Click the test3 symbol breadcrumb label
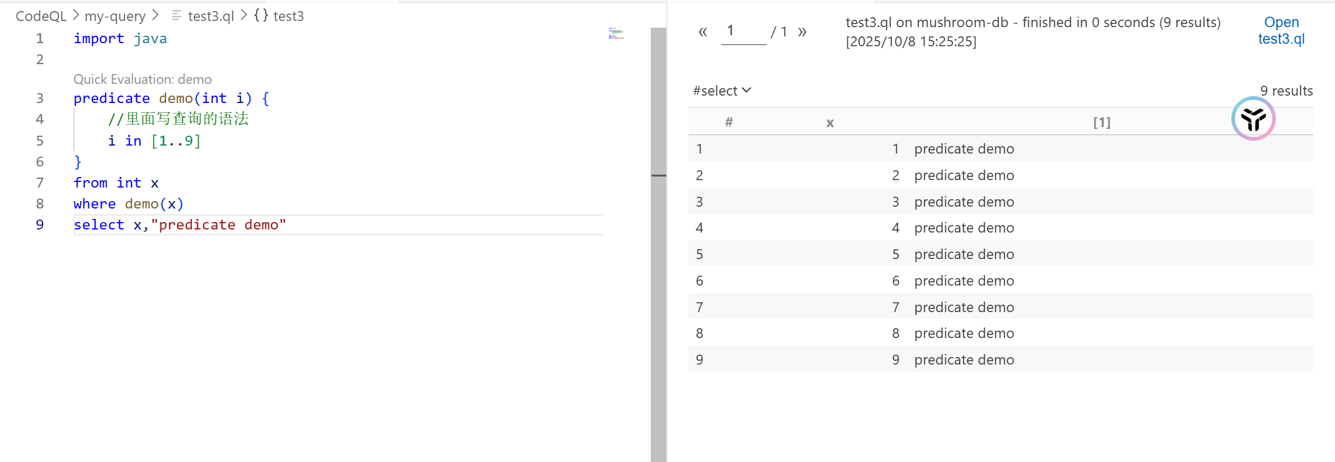 click(289, 16)
